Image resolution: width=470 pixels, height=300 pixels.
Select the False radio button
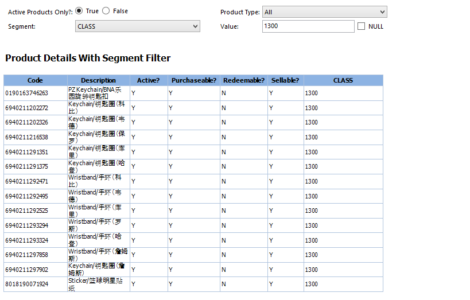106,11
